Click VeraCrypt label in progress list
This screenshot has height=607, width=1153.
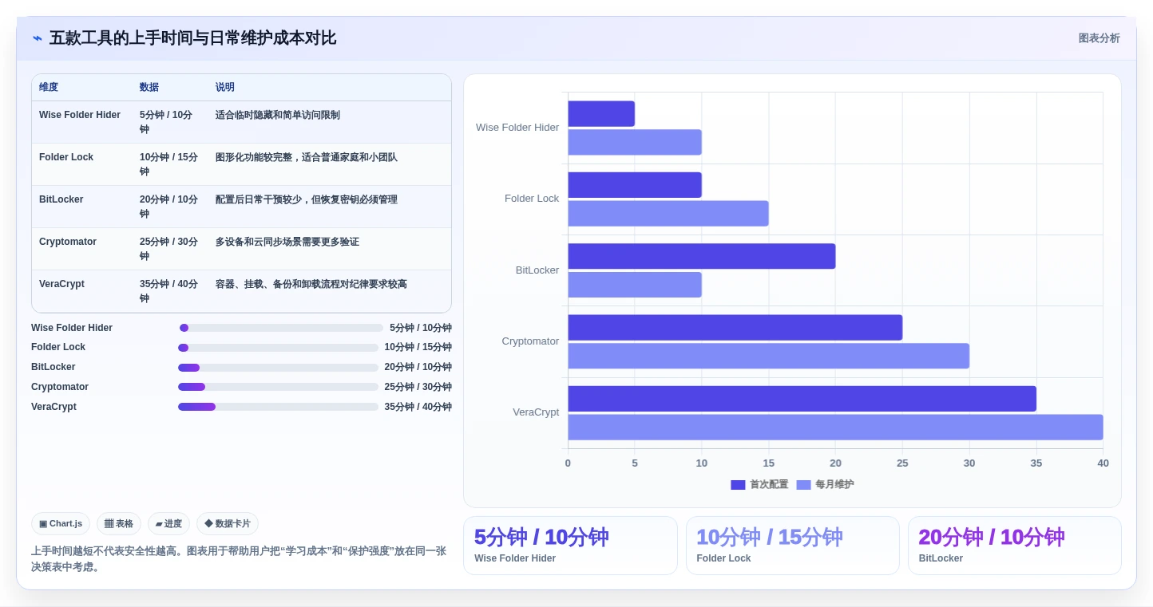pyautogui.click(x=54, y=407)
